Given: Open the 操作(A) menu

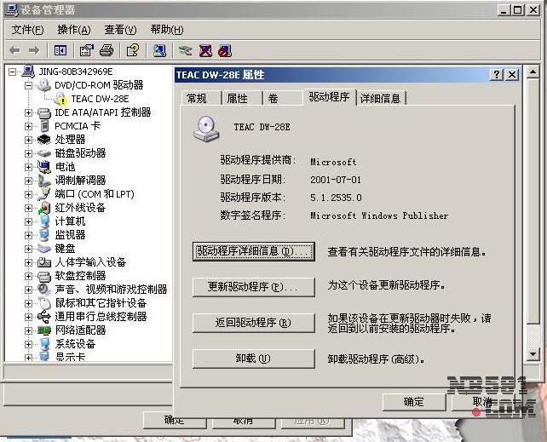Looking at the screenshot, I should (x=74, y=30).
